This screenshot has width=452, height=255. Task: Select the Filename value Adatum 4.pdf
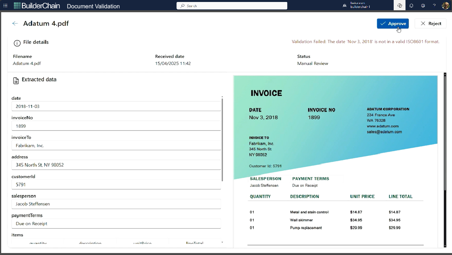[x=27, y=63]
